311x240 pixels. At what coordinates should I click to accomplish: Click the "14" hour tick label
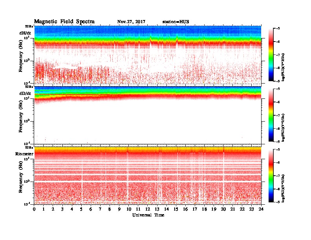tap(166, 209)
